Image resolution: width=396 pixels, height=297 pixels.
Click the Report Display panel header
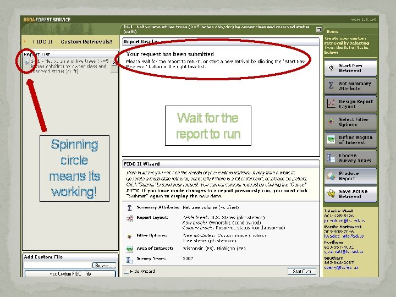tap(221, 42)
